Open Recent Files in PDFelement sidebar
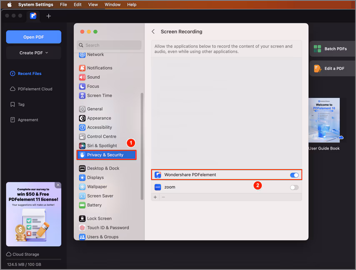Image resolution: width=356 pixels, height=270 pixels. 26,74
